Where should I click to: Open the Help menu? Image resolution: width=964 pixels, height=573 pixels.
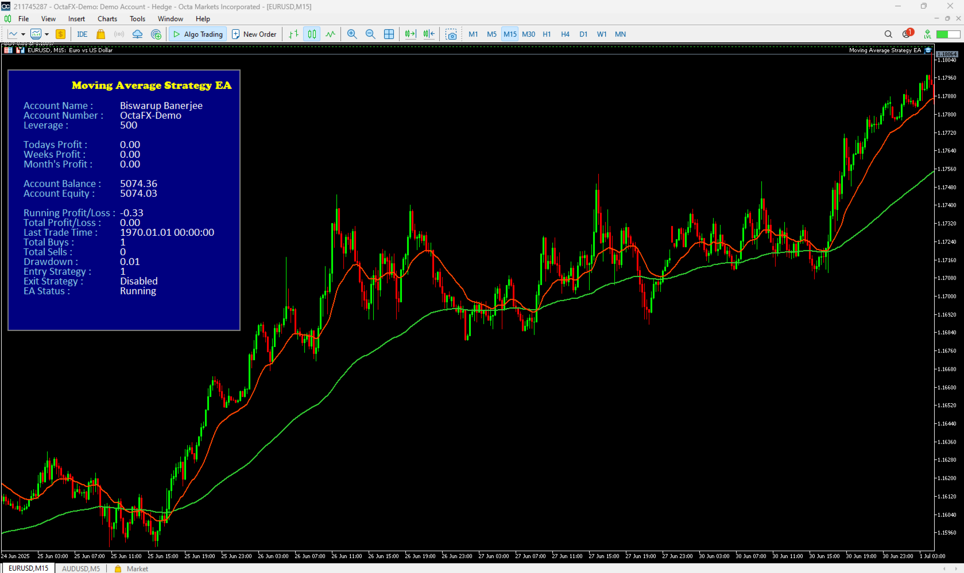pos(203,19)
